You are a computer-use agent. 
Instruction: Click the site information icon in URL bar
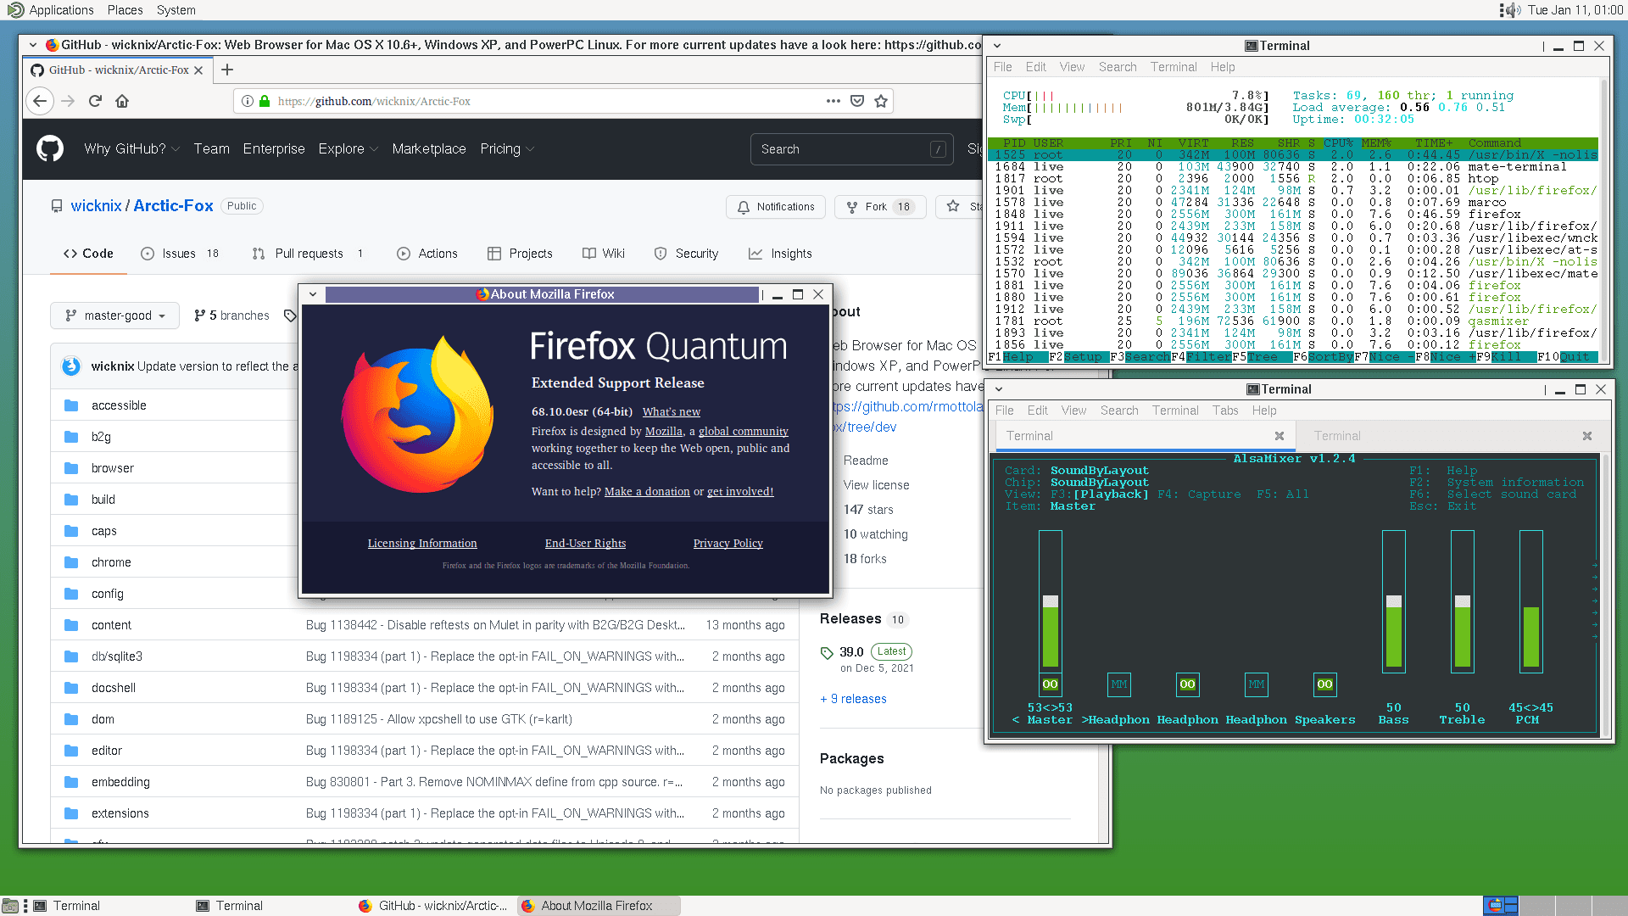coord(248,101)
